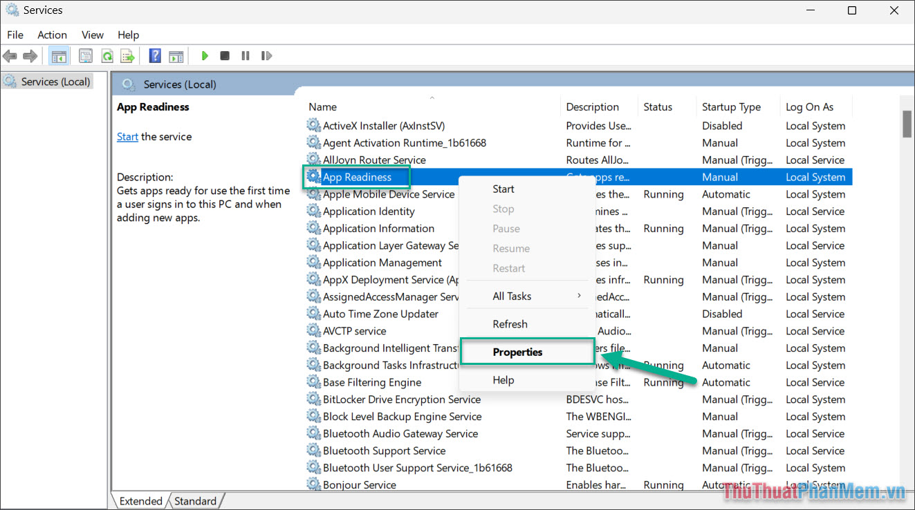Open the Action menu
Viewport: 915px width, 510px height.
coord(52,35)
